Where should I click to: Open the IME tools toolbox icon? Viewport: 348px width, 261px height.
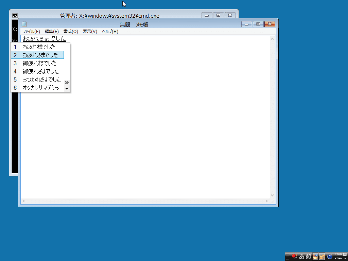point(322,257)
